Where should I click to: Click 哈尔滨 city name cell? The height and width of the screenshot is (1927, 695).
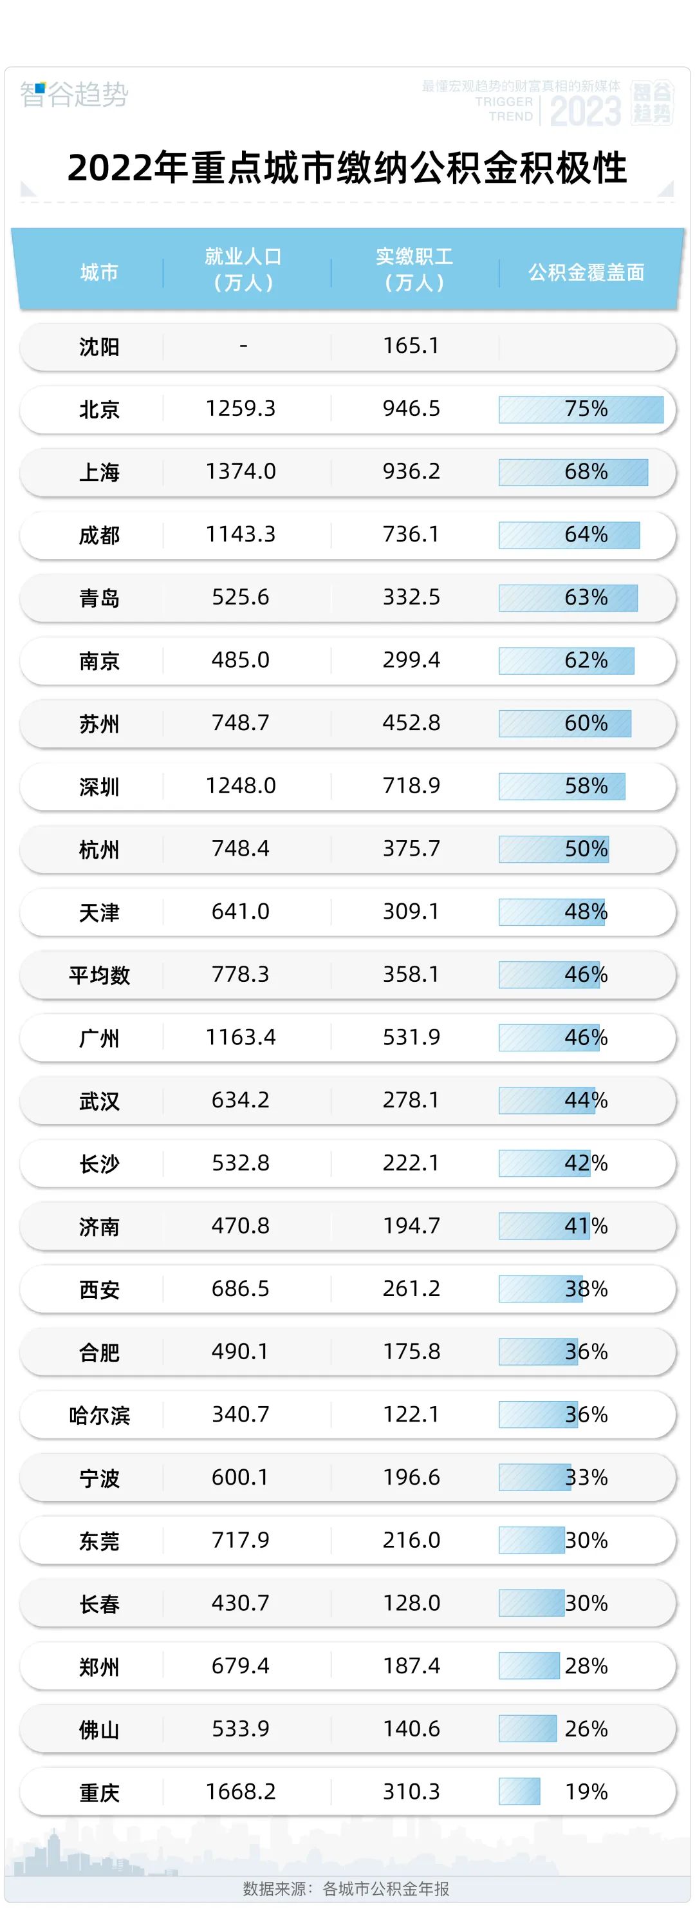pos(99,1415)
